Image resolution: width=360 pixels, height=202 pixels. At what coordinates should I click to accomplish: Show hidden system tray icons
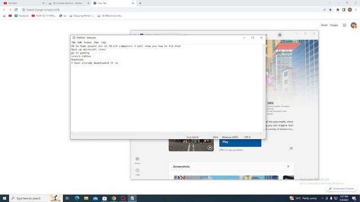click(x=322, y=198)
